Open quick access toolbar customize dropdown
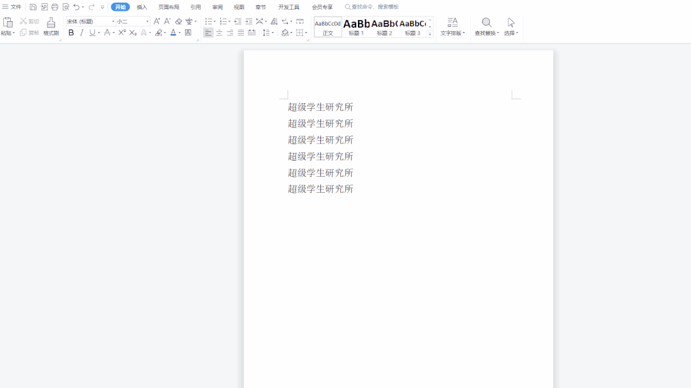 tap(102, 7)
